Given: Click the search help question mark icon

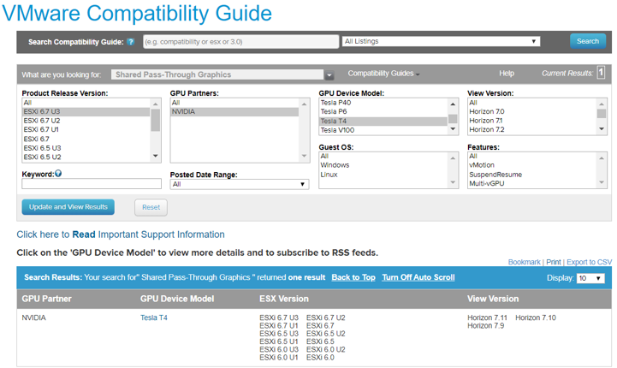Looking at the screenshot, I should tap(131, 42).
